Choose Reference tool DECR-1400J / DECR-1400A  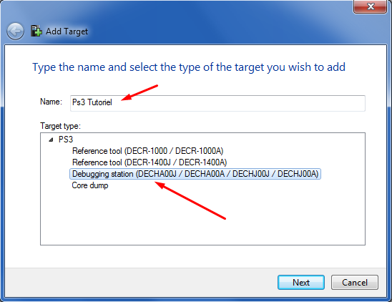pyautogui.click(x=150, y=162)
